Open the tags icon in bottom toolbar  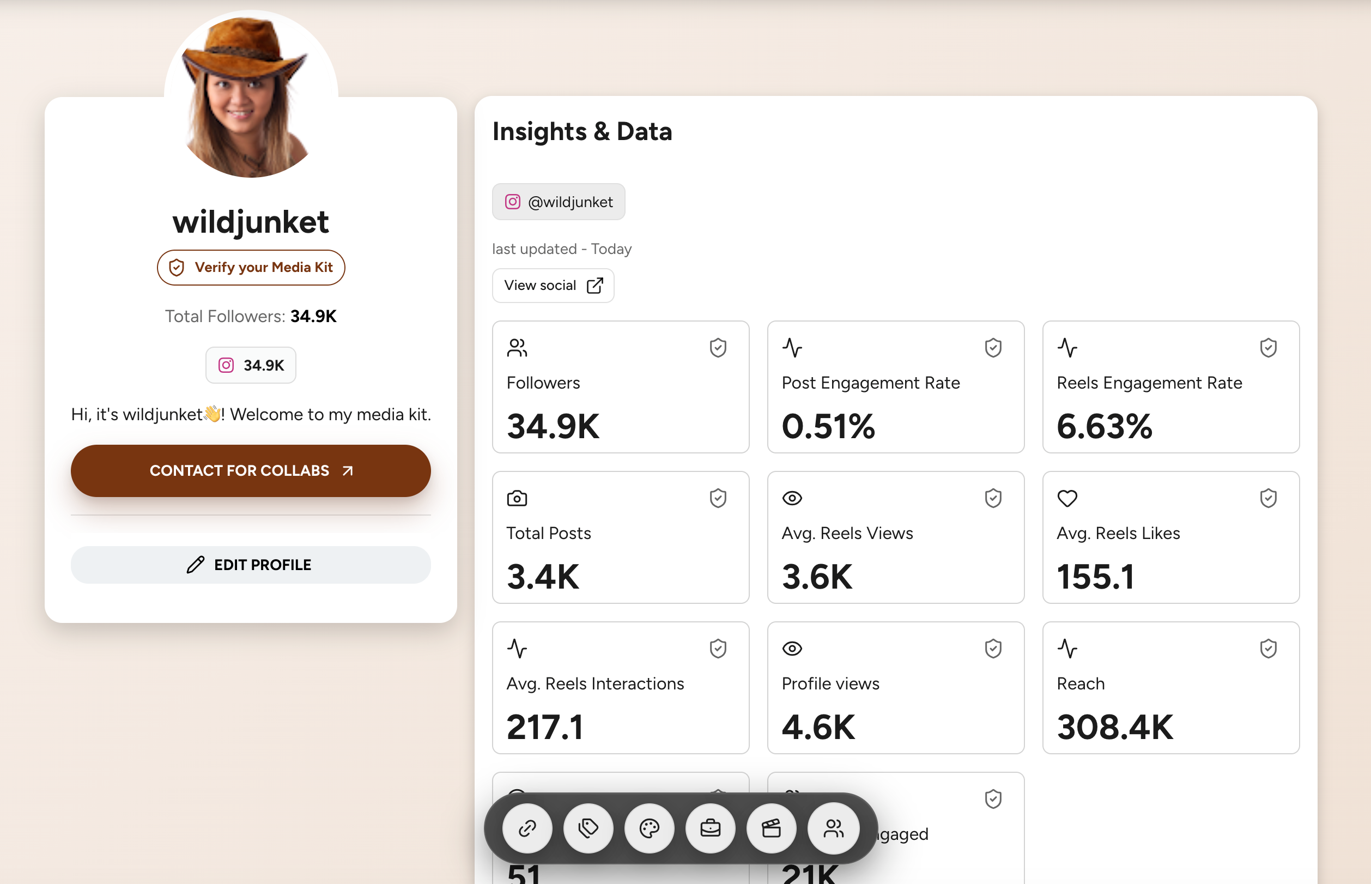(x=588, y=828)
